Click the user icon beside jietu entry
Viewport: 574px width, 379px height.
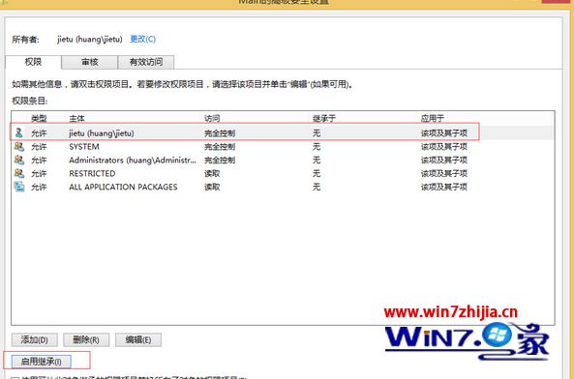pyautogui.click(x=19, y=133)
